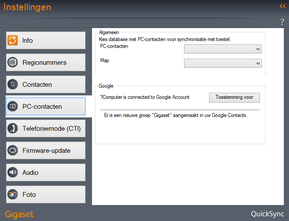Screen dimensions: 289x221
Task: Switch to the Foto tab
Action: pos(46,194)
